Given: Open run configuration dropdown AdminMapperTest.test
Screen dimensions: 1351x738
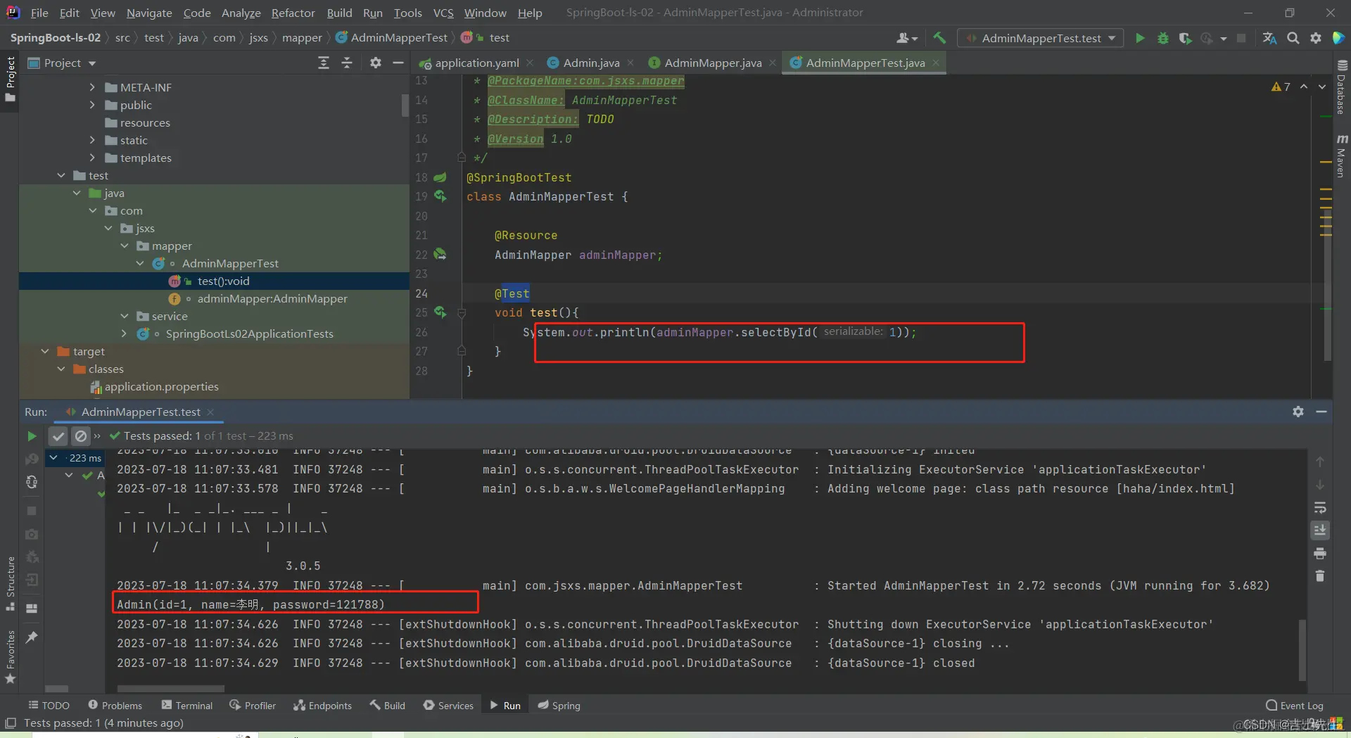Looking at the screenshot, I should point(1041,38).
